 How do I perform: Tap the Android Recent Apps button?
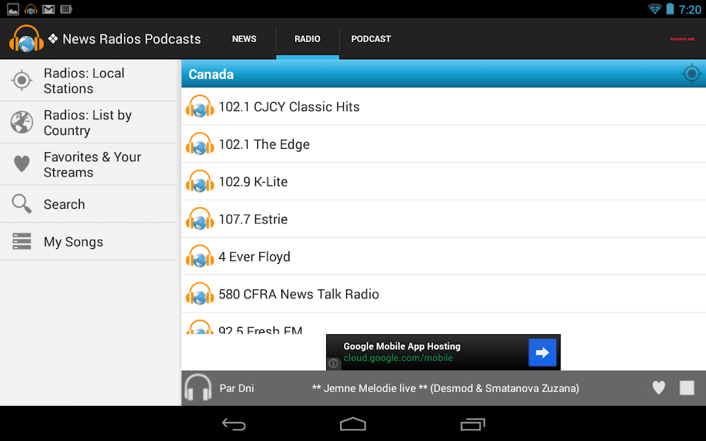pyautogui.click(x=473, y=424)
